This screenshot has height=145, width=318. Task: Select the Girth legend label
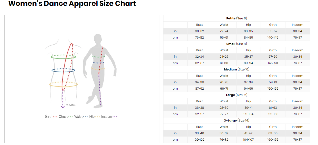[x=49, y=117]
